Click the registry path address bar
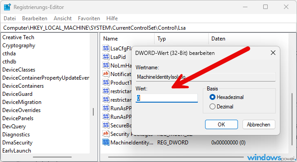Screen dimensions: 297x162 click(x=149, y=28)
